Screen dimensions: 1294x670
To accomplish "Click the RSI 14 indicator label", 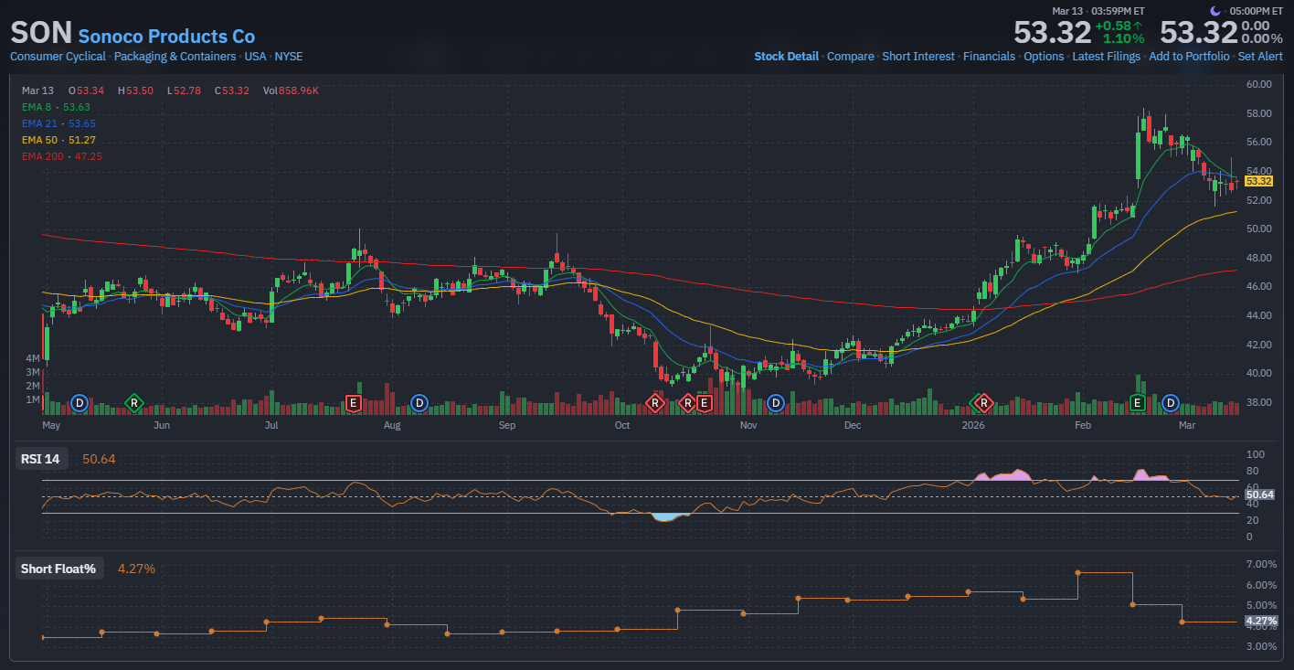I will tap(42, 459).
